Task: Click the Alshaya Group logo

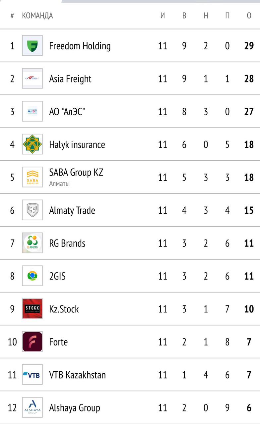Action: click(x=32, y=407)
